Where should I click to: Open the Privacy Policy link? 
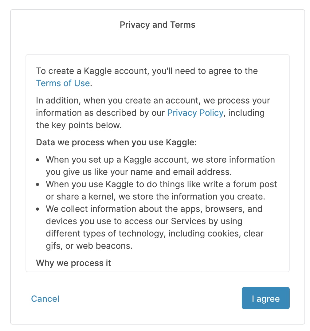195,113
